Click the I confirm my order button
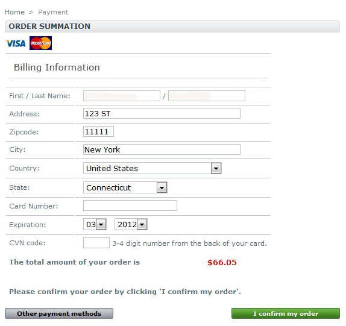Screen dimensions: 346x326 coord(286,313)
